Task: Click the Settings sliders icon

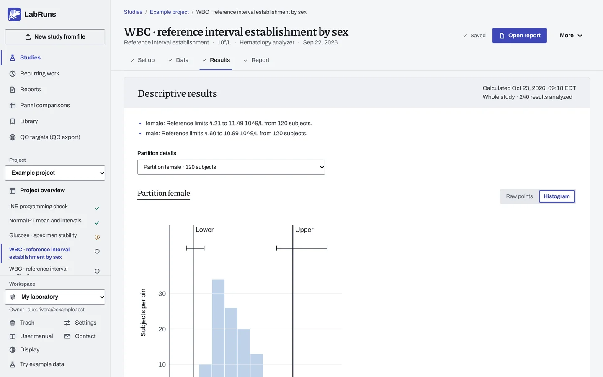Action: pos(67,323)
